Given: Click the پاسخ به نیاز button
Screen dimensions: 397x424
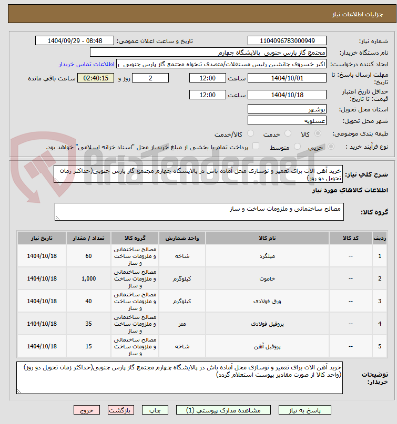Looking at the screenshot, I should point(305,410).
